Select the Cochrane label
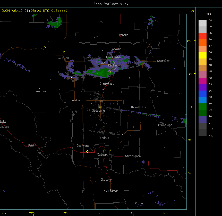222x216 pixels. (83, 146)
